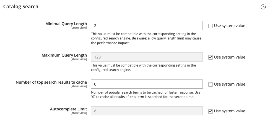Screen dimensions: 270x122
Task: Click the Maximum Query Length field showing 128
Action: coord(147,57)
